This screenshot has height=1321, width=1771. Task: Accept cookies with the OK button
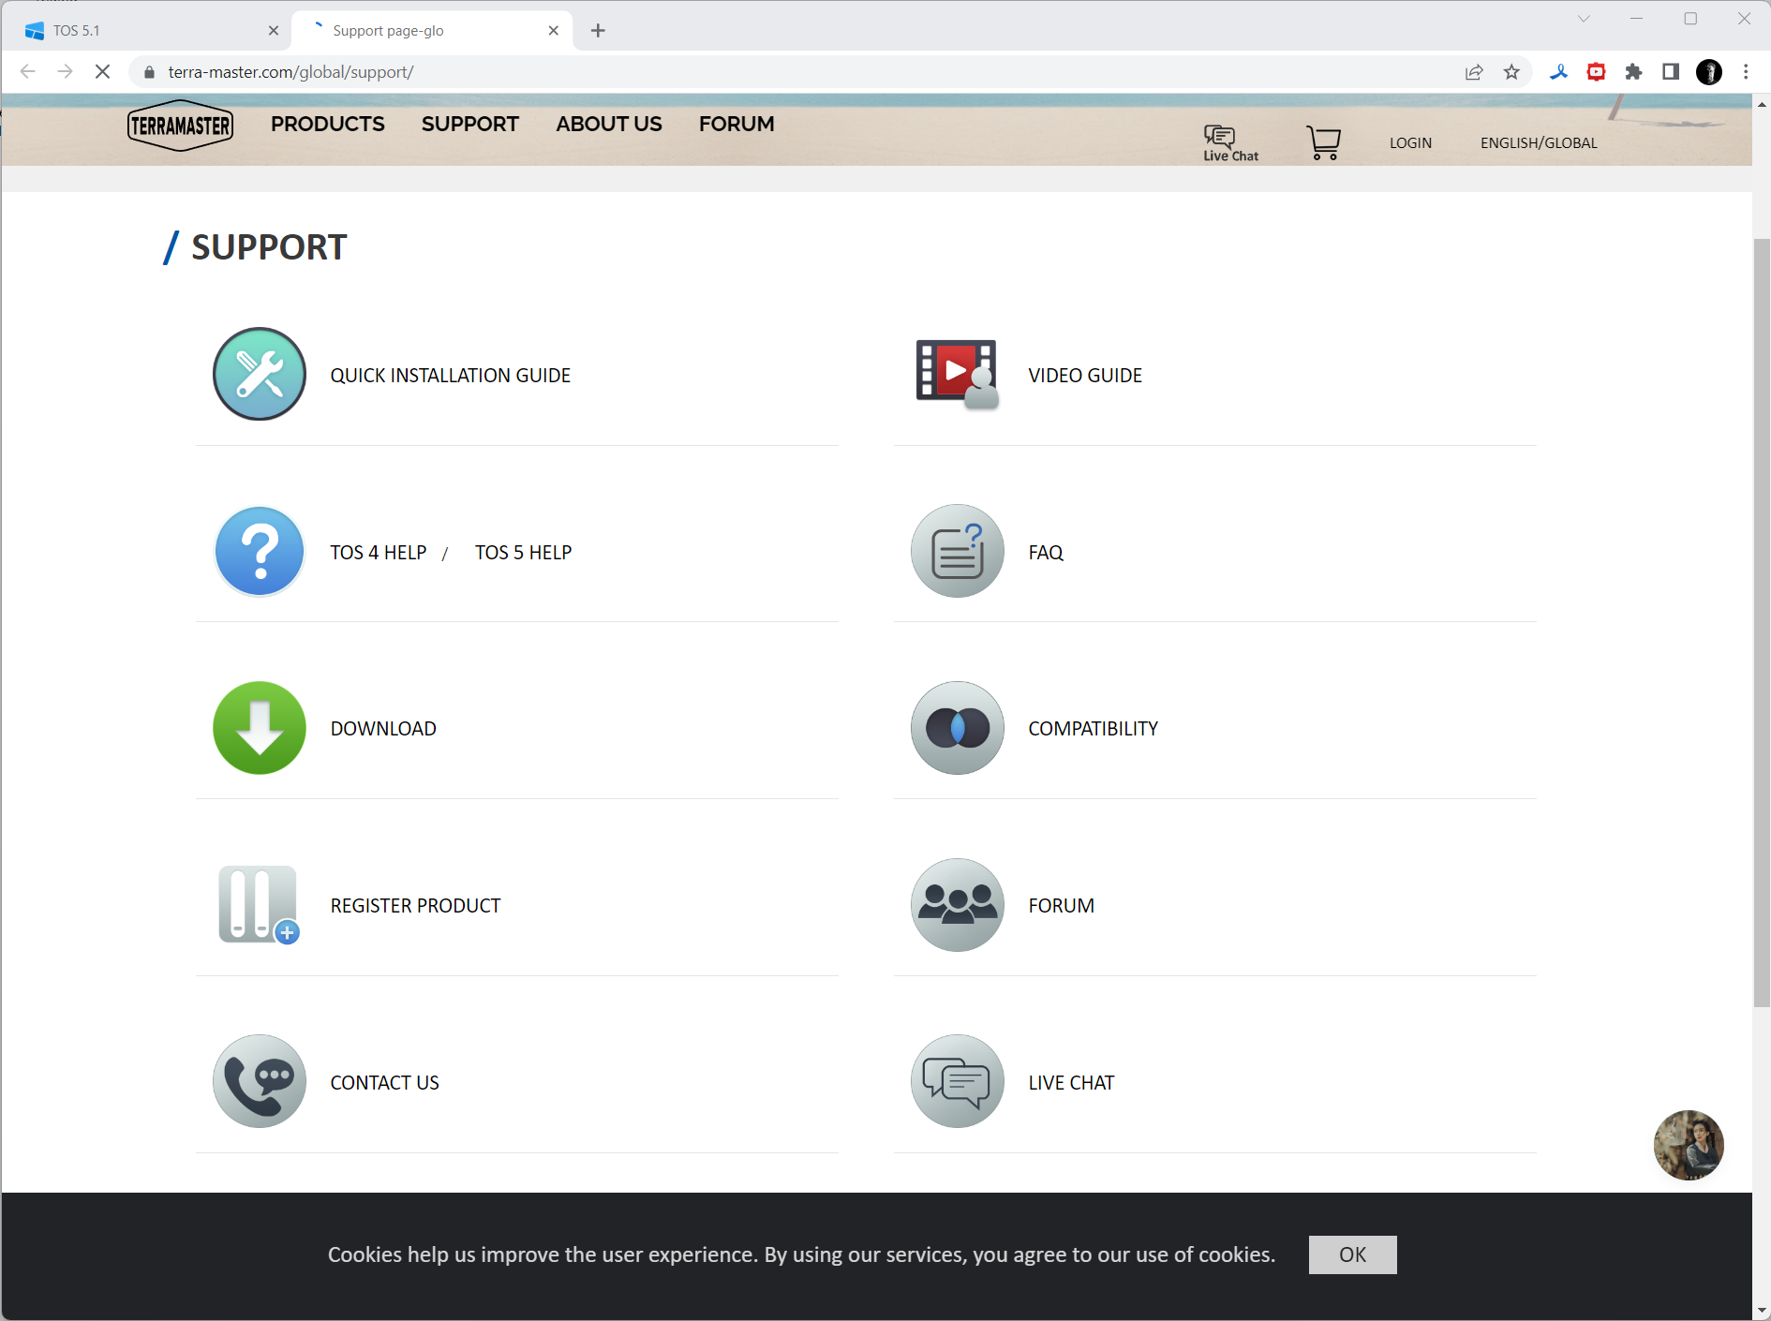[1352, 1254]
